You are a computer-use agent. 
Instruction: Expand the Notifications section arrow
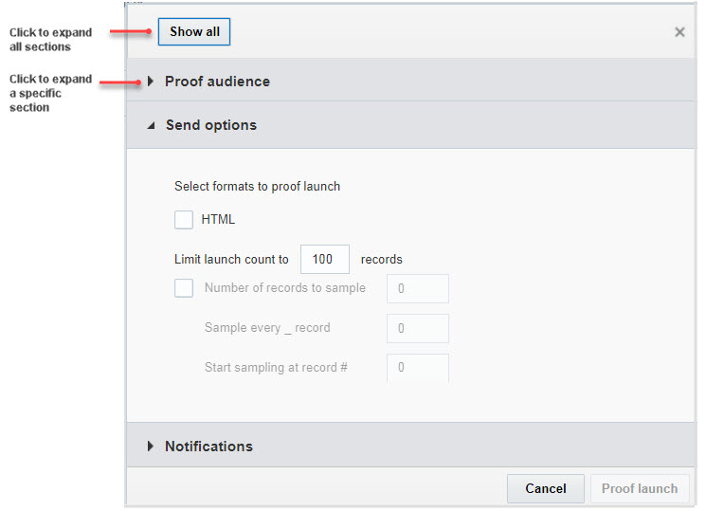coord(151,447)
